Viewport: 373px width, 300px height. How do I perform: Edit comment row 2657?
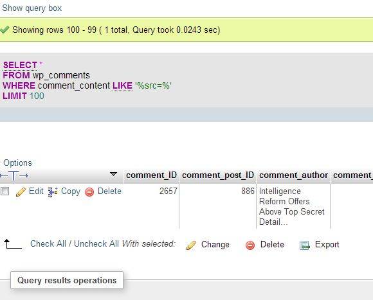pos(36,191)
